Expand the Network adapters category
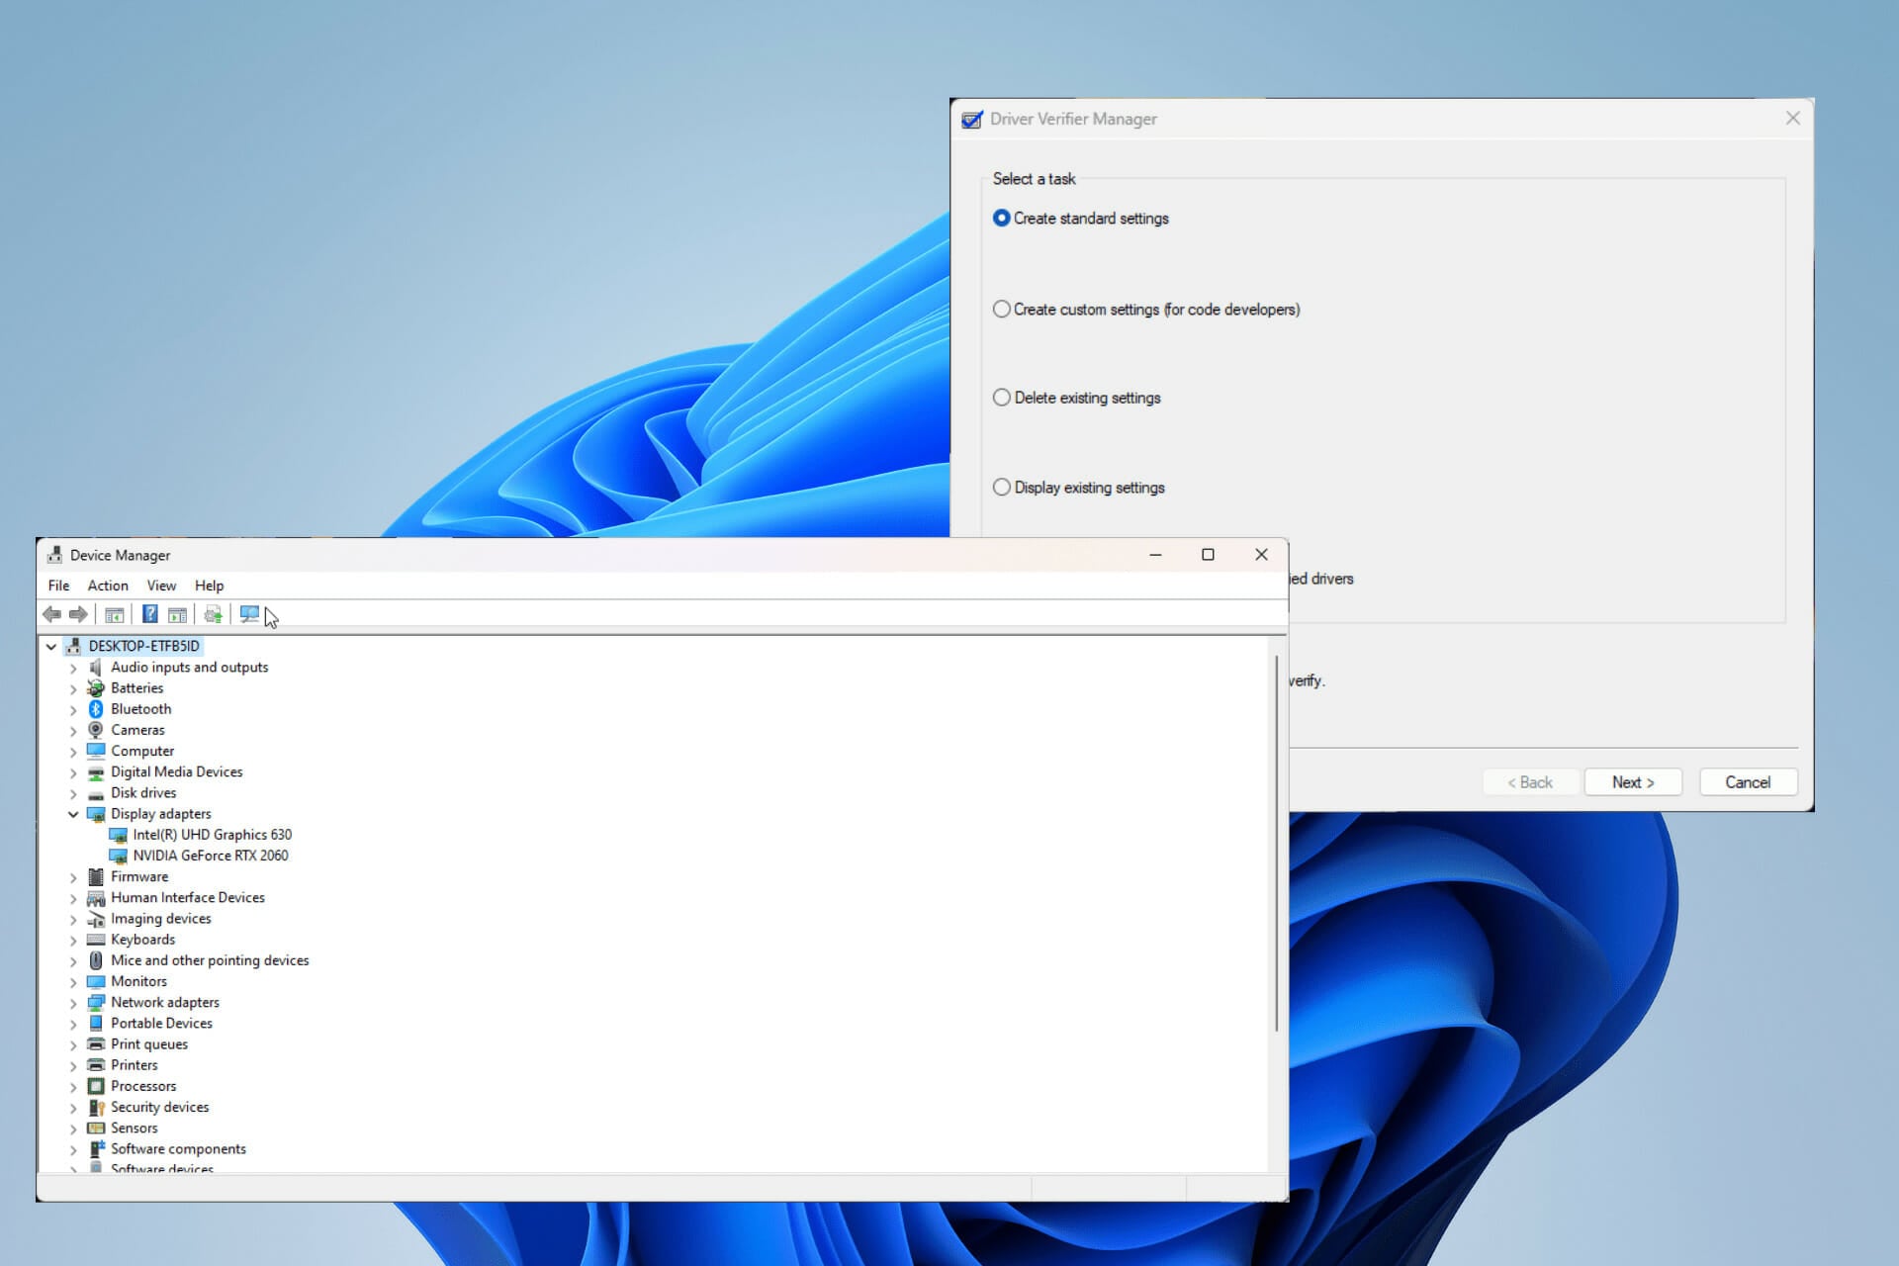The width and height of the screenshot is (1899, 1266). coord(73,1003)
